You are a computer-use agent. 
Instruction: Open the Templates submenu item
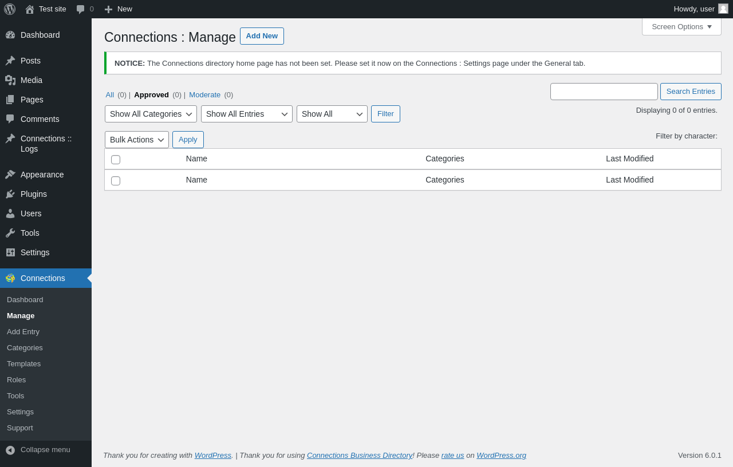point(23,363)
